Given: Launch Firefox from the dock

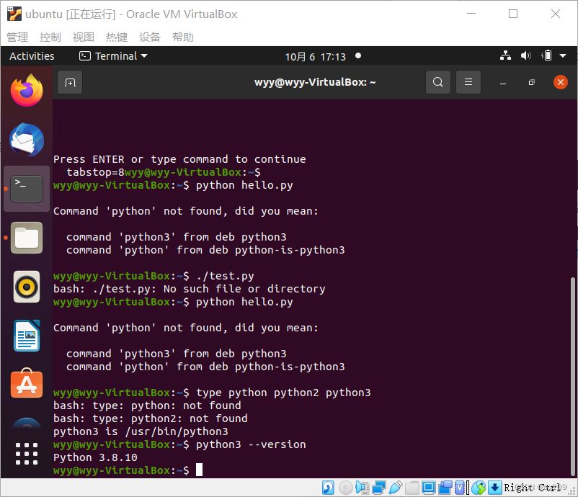Looking at the screenshot, I should click(x=27, y=90).
